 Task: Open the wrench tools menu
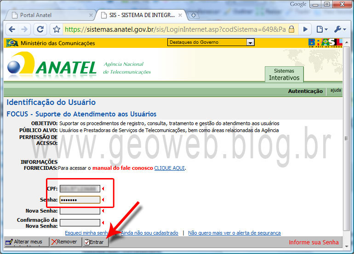click(340, 29)
